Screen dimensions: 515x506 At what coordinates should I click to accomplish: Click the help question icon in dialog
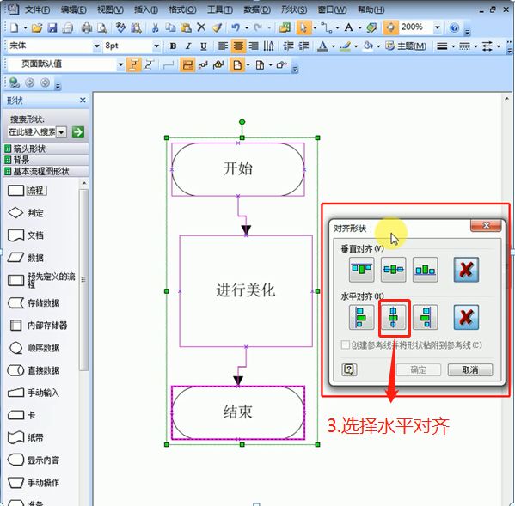tap(349, 369)
